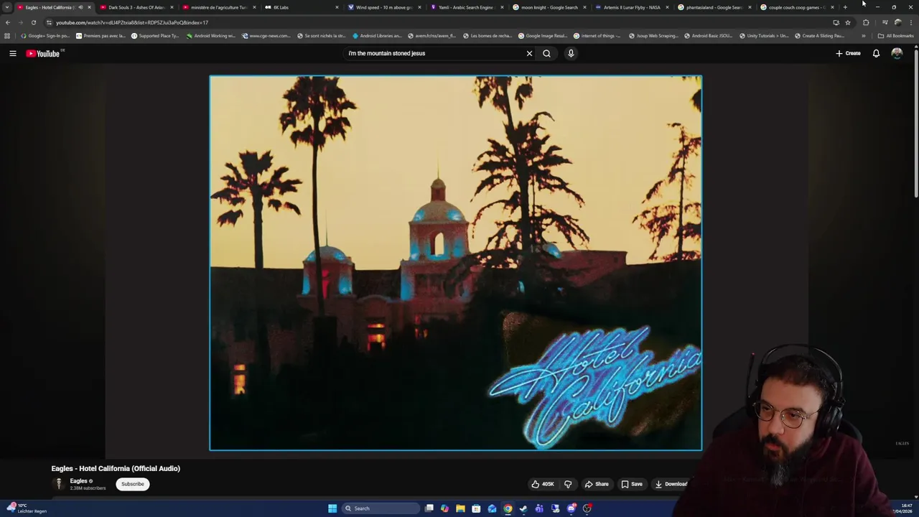Switch to Yamli Arabic Search Engine tab
Viewport: 919px width, 517px height.
tap(466, 7)
